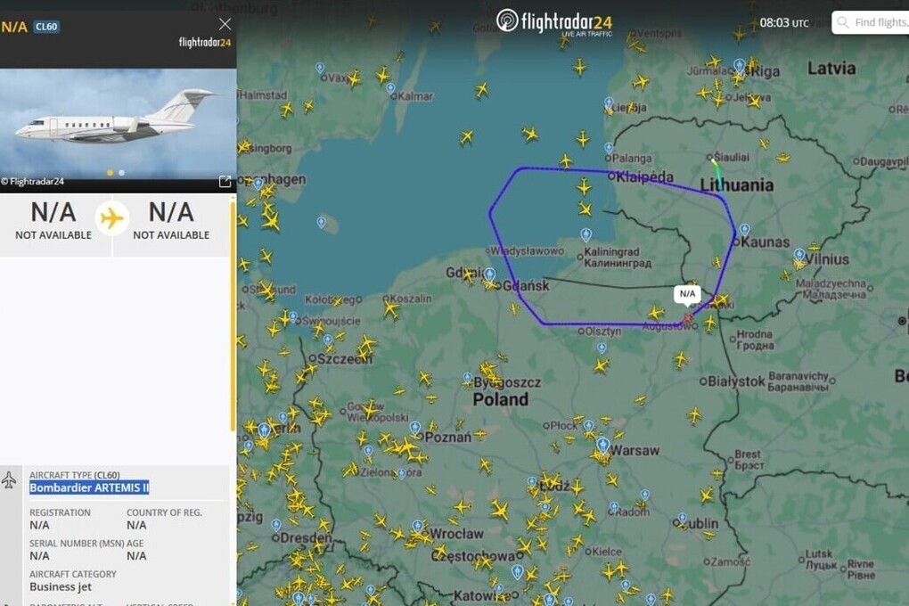Select the first photo carousel dot

(x=111, y=172)
